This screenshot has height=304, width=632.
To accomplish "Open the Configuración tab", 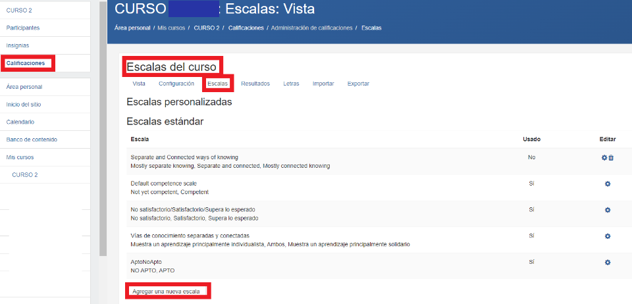I will [176, 84].
